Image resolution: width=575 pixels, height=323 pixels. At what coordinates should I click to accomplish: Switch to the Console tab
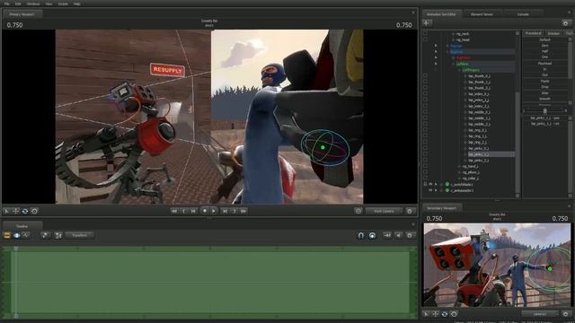523,14
